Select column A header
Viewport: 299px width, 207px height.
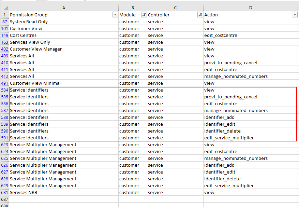point(64,8)
